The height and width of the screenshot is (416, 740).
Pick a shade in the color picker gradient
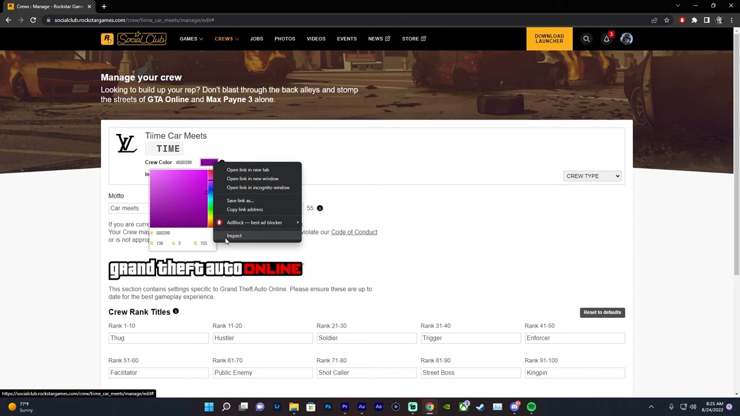179,199
